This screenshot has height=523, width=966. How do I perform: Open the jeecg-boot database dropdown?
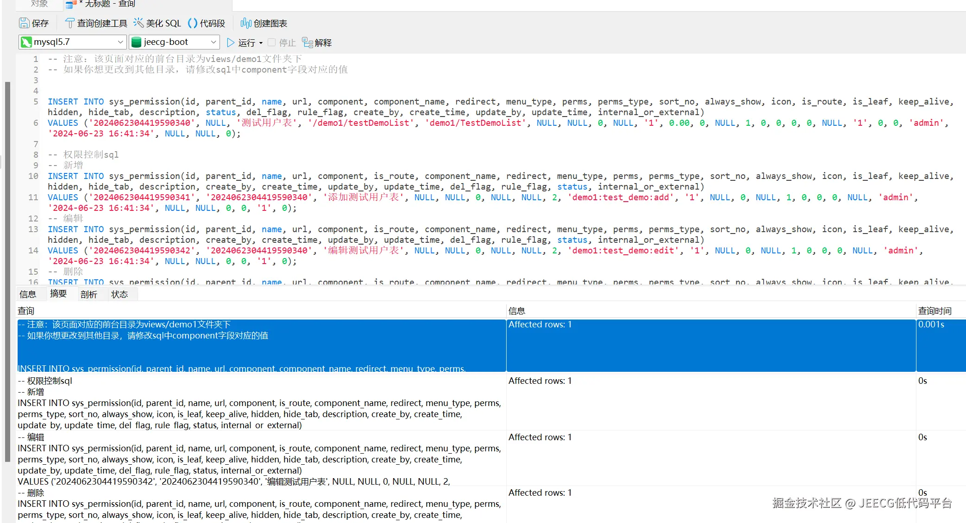(213, 42)
